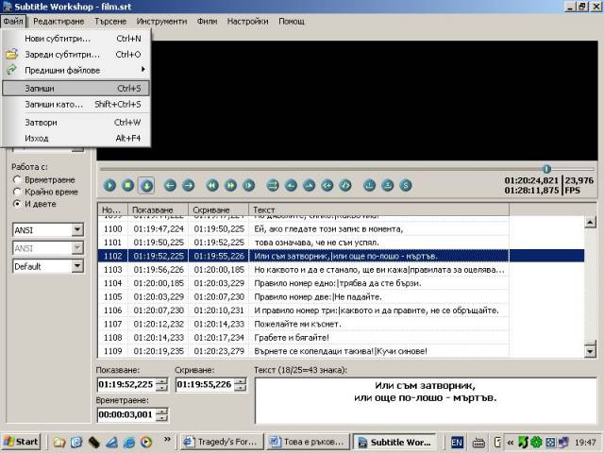
Task: Sort by Скриване column header
Action: 218,210
